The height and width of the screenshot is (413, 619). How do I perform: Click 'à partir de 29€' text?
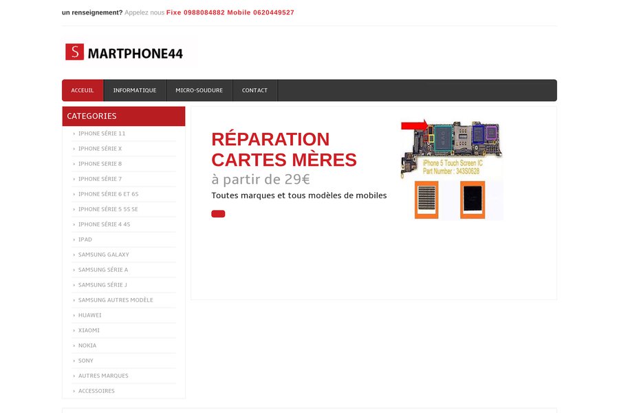point(261,180)
